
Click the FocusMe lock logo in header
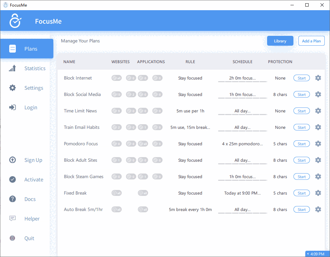tap(15, 21)
